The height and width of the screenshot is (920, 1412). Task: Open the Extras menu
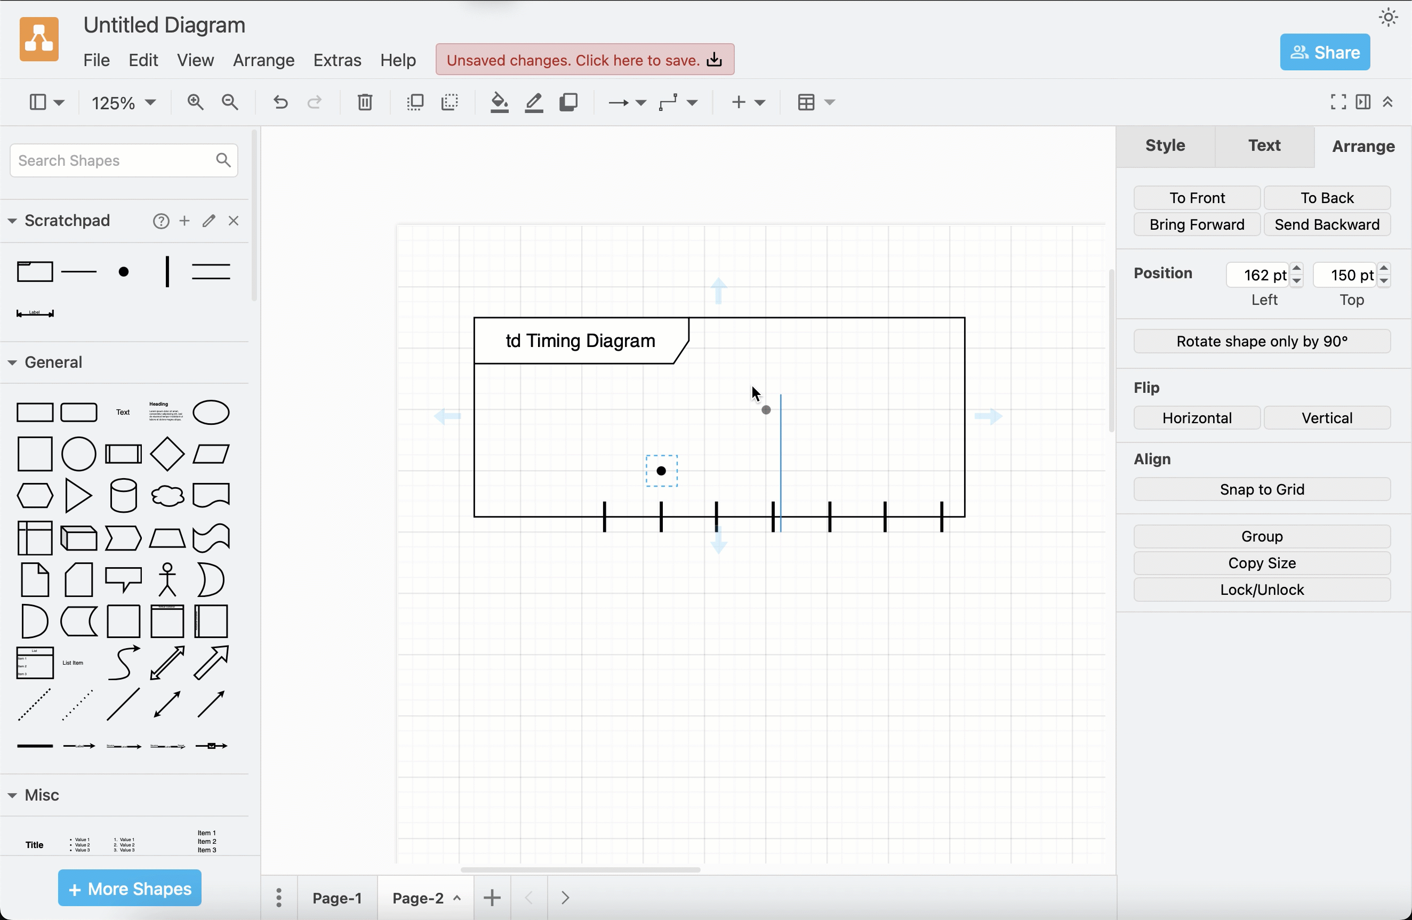(x=337, y=60)
